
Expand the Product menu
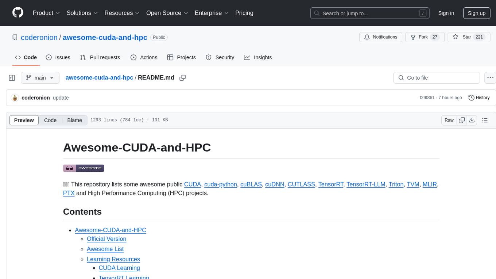point(46,13)
